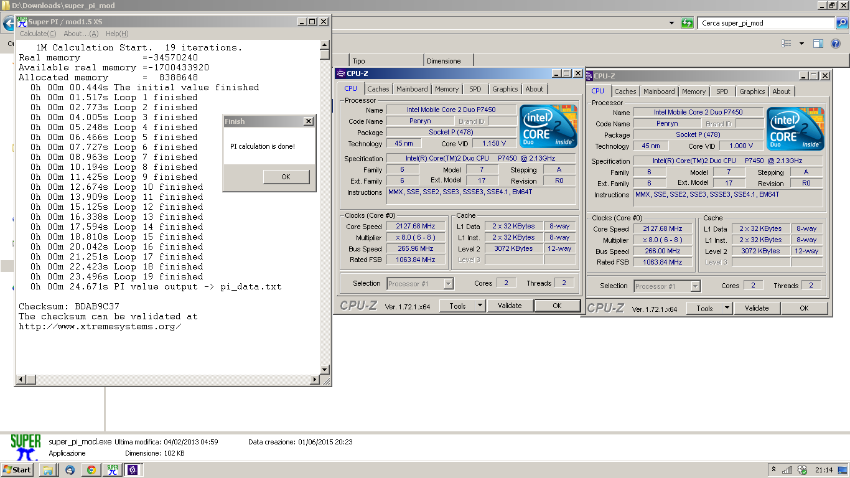Click the blue magnifier search icon
The width and height of the screenshot is (850, 478).
(x=841, y=23)
